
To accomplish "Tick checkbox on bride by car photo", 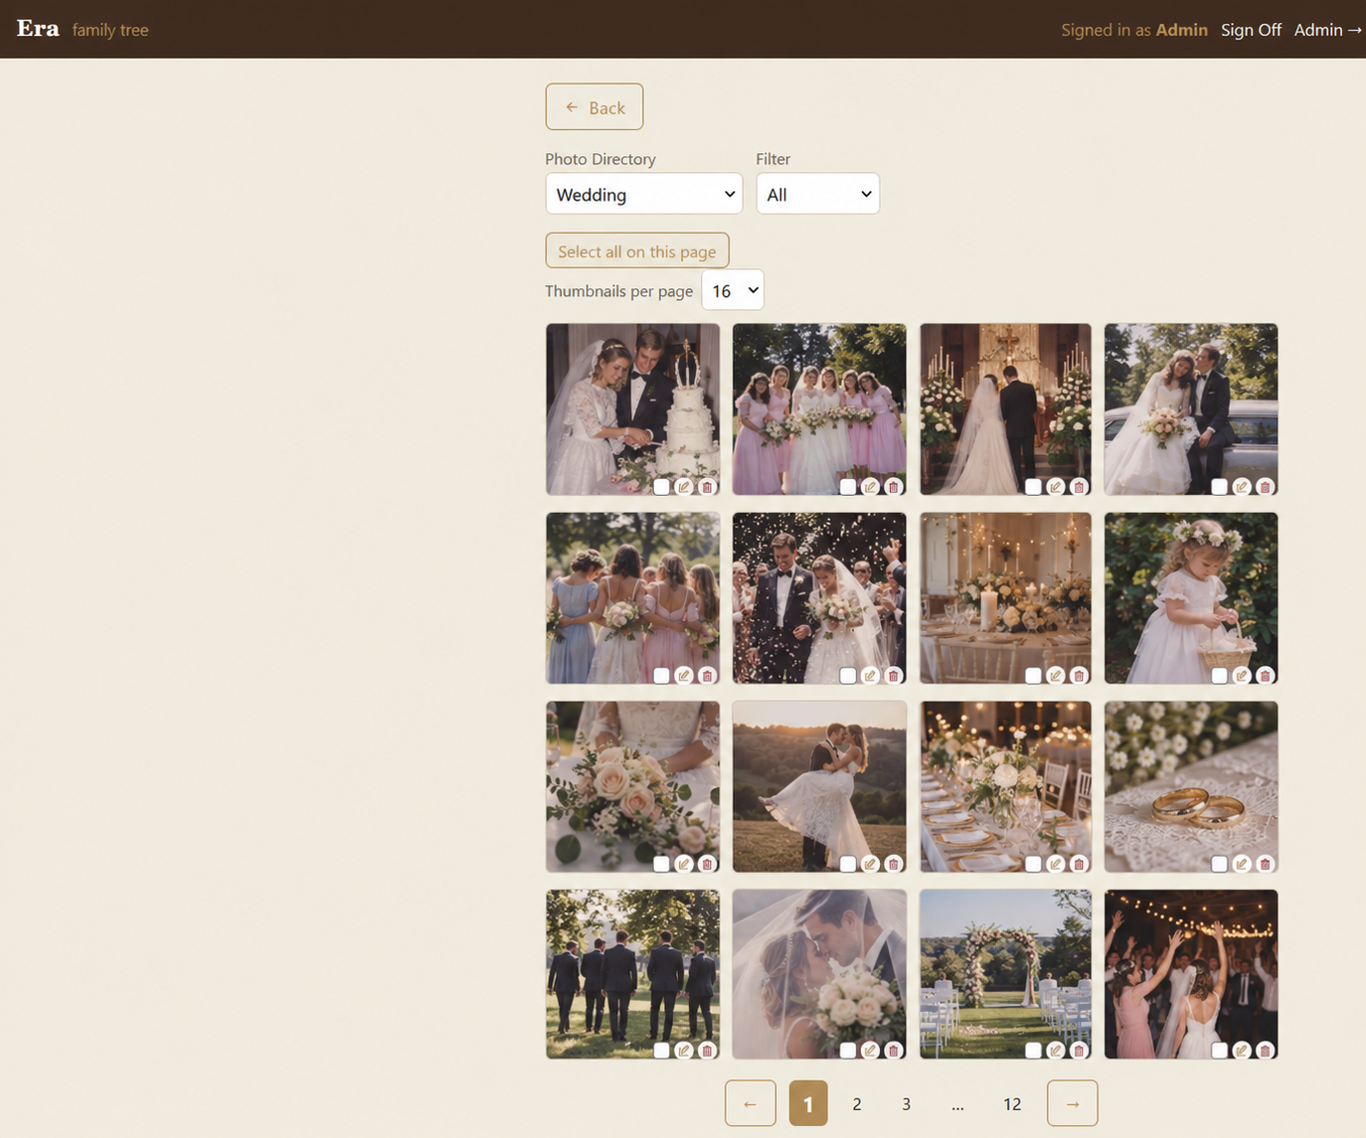I will (1220, 487).
